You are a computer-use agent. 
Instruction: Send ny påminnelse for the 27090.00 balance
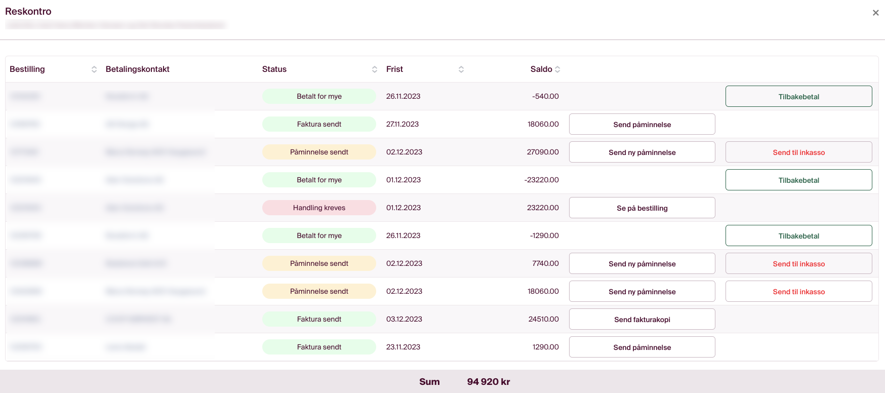642,152
